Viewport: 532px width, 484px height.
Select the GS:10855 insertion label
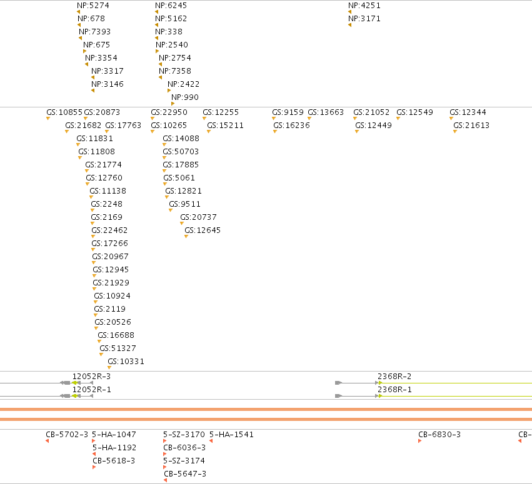[64, 112]
